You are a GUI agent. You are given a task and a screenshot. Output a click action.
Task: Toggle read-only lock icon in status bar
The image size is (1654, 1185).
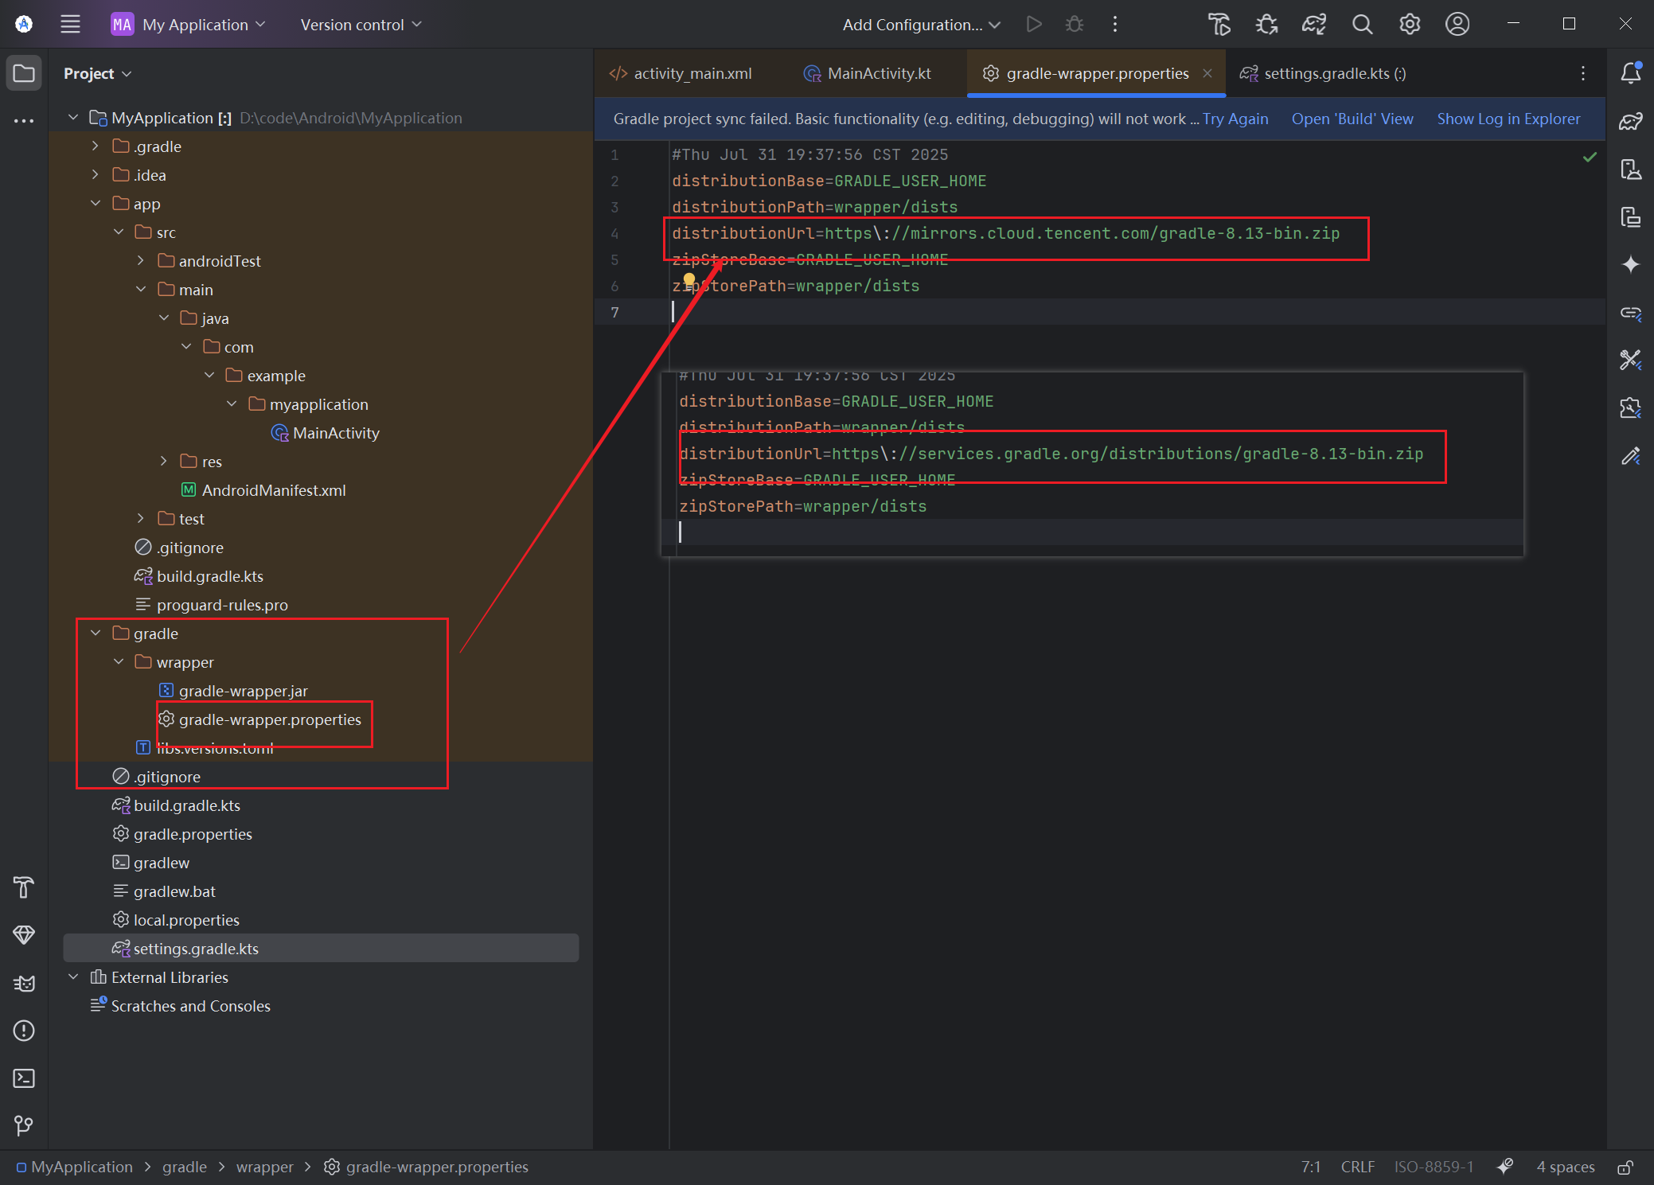(1625, 1167)
